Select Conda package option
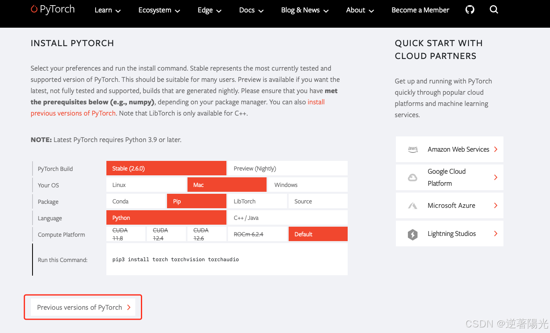The height and width of the screenshot is (333, 550). [x=136, y=201]
